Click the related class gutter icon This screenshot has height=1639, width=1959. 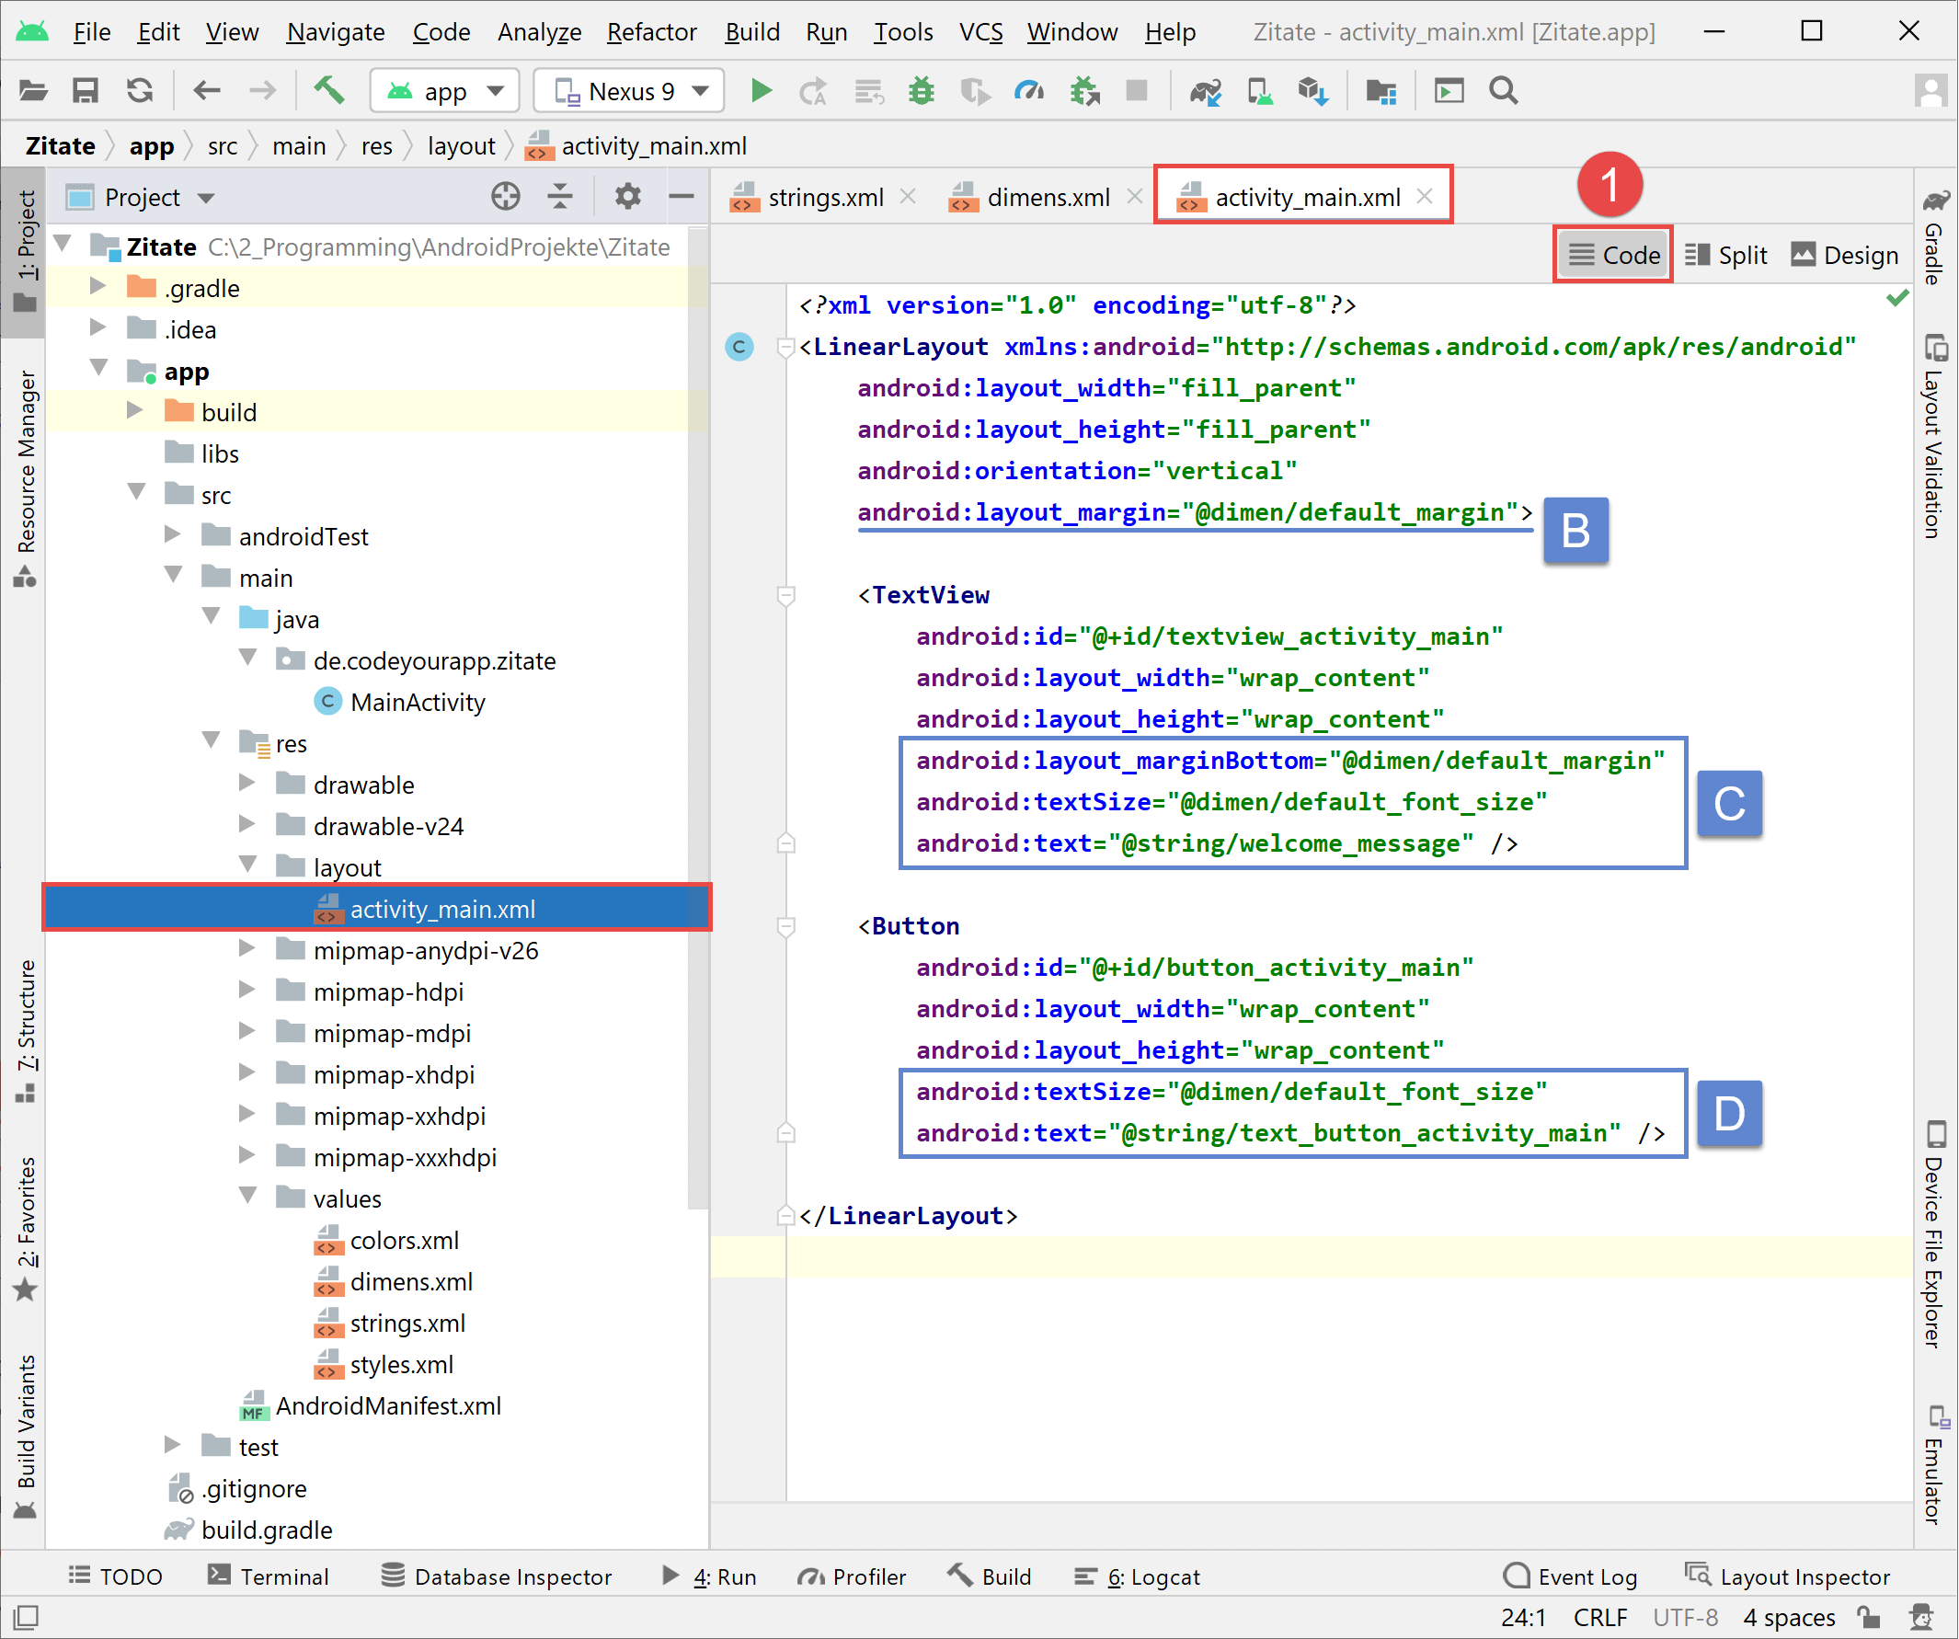(x=739, y=347)
